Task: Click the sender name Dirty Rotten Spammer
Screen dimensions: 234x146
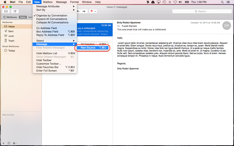Action: pyautogui.click(x=129, y=22)
